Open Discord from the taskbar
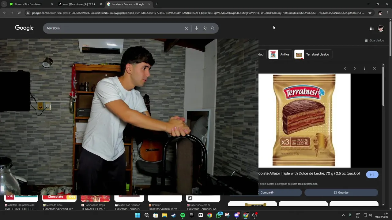The width and height of the screenshot is (392, 220). pyautogui.click(x=236, y=215)
